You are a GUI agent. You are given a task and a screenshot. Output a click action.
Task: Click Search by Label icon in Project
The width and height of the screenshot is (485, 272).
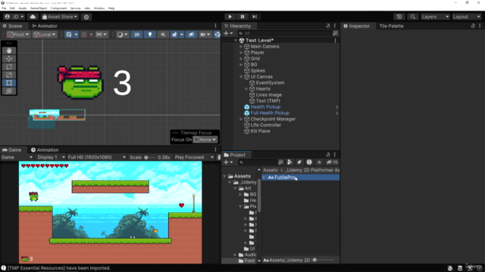pos(299,162)
